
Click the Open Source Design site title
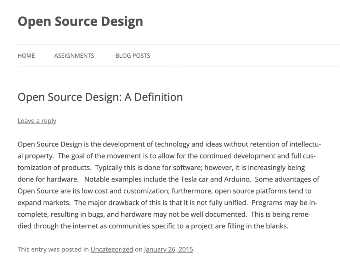click(80, 21)
